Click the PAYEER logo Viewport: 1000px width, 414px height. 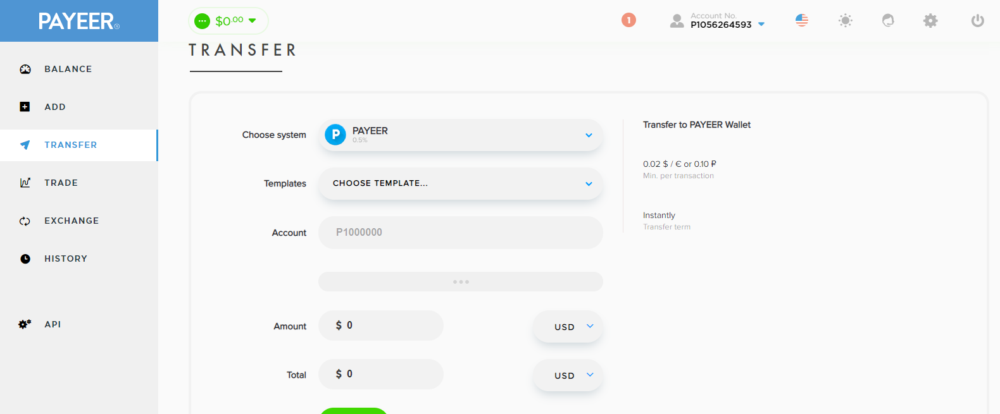pyautogui.click(x=78, y=21)
